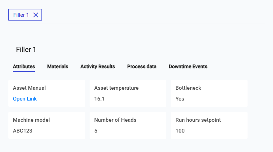
Task: Go to the Activity Results tab
Action: [98, 66]
